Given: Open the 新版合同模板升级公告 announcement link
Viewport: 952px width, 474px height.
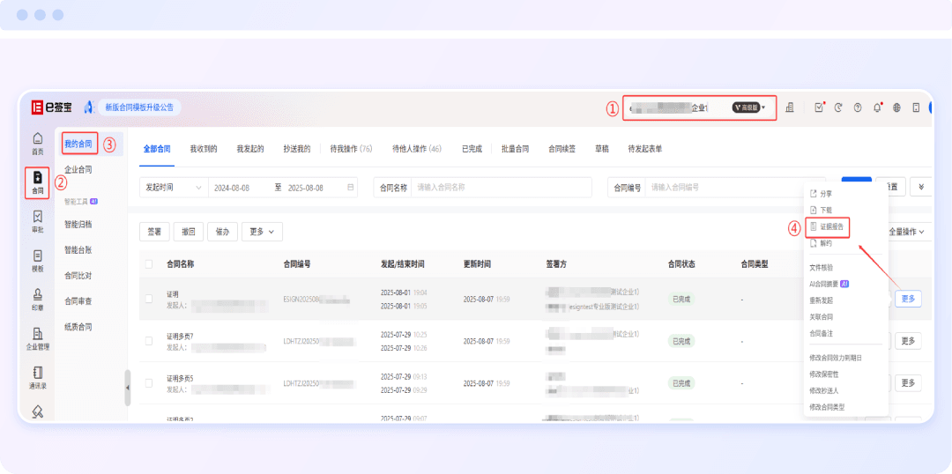Looking at the screenshot, I should point(139,107).
